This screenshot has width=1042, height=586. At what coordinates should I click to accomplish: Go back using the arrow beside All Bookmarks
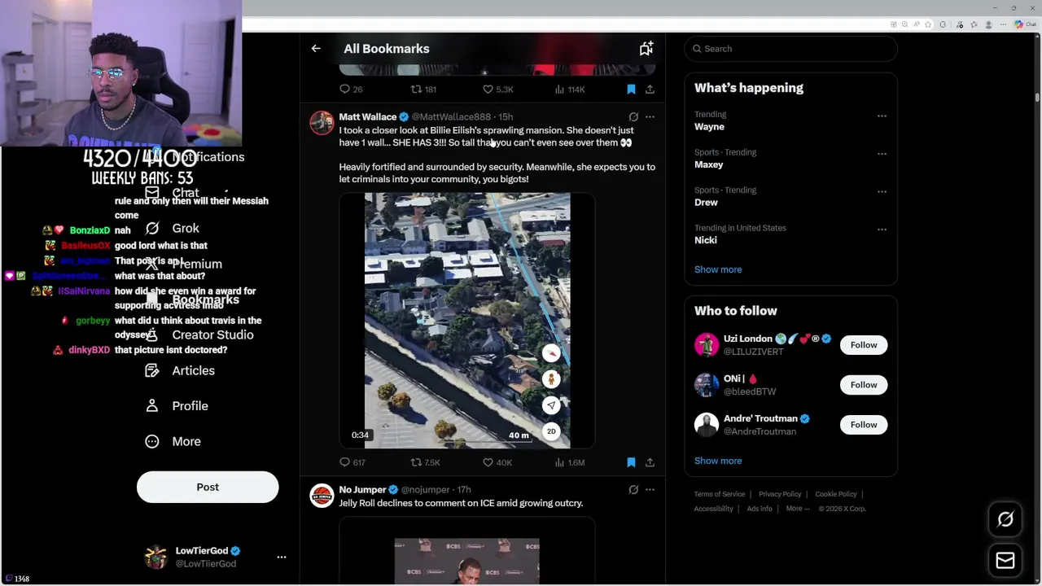coord(316,49)
